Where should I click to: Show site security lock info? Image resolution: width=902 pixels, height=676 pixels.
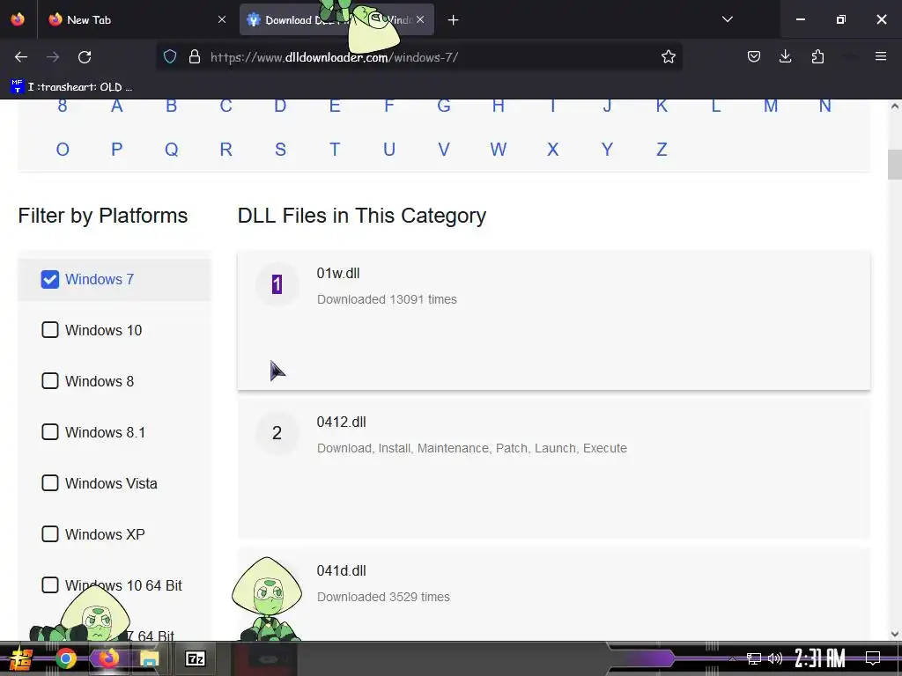click(x=195, y=56)
